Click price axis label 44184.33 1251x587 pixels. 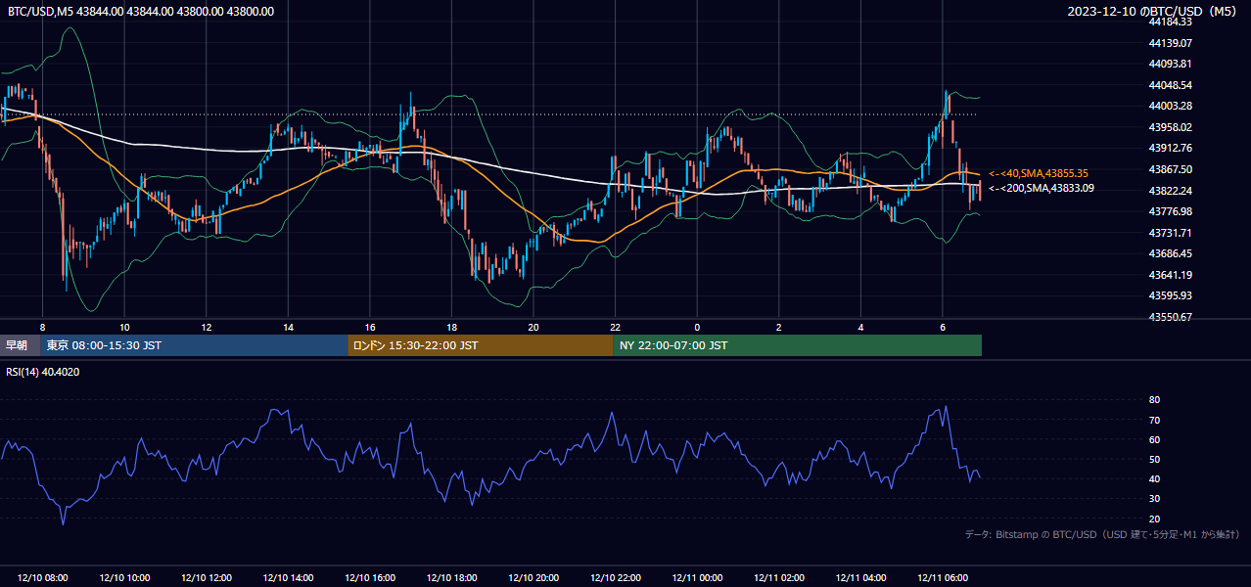point(1170,22)
